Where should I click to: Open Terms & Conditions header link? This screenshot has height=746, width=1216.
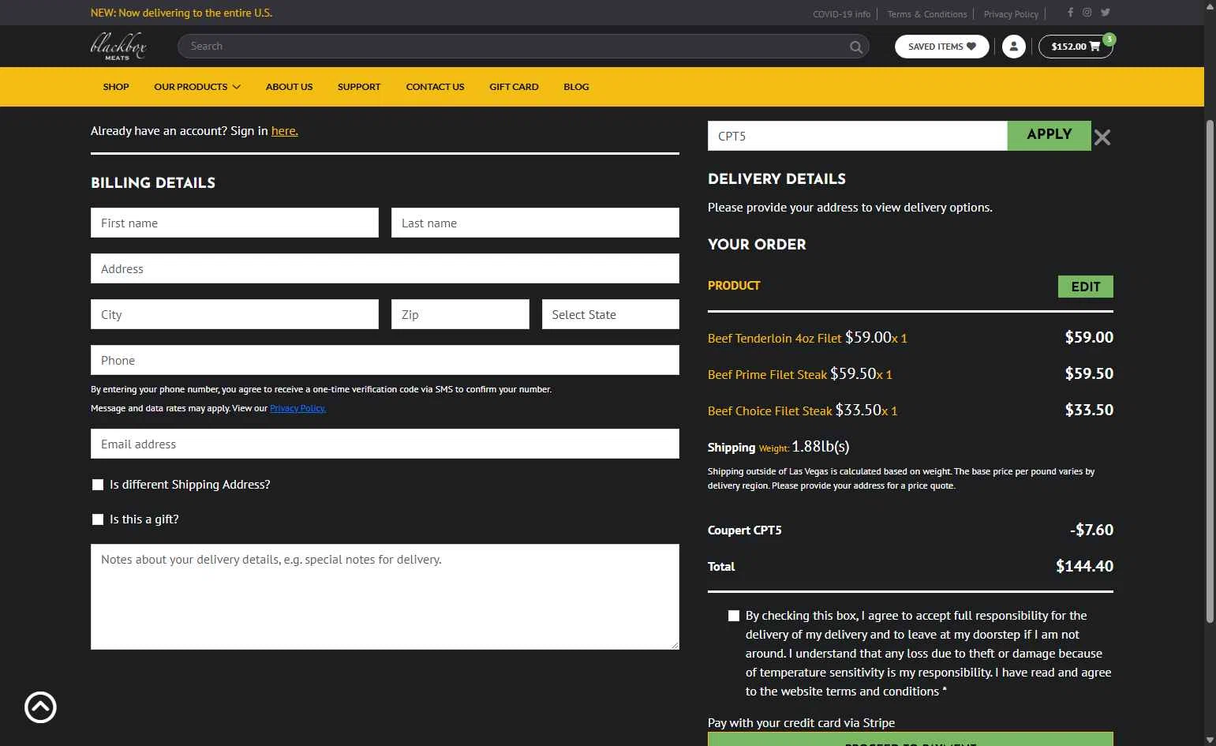[x=926, y=14]
